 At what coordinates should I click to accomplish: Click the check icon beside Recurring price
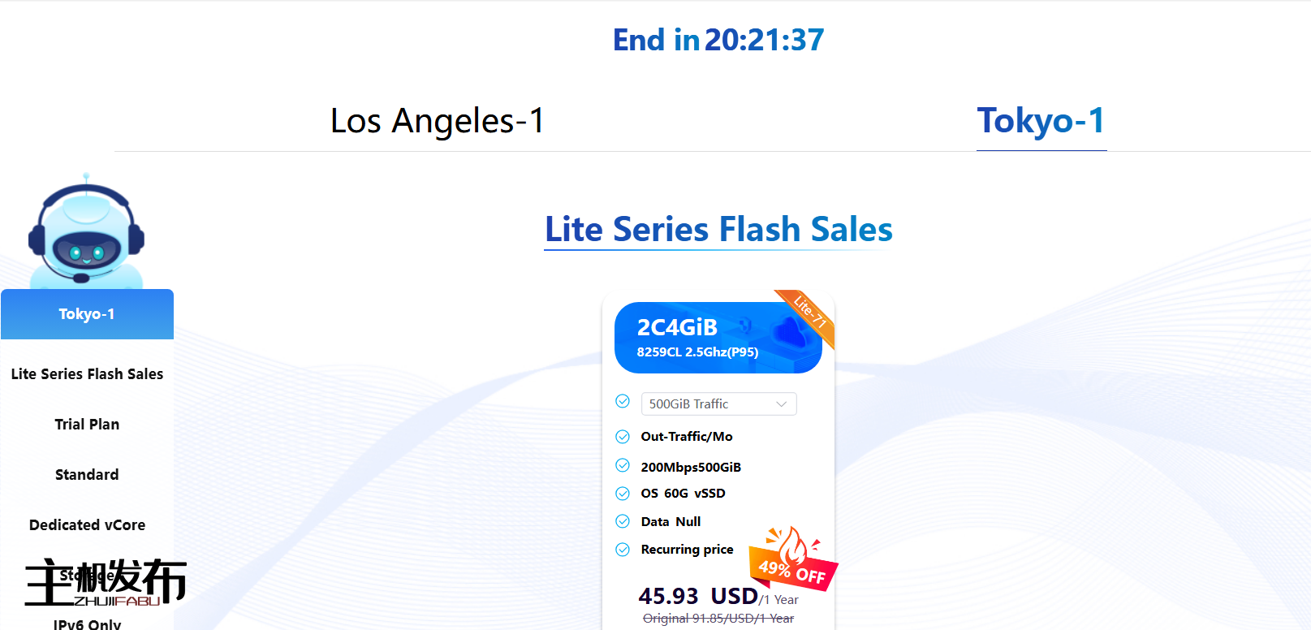[623, 550]
